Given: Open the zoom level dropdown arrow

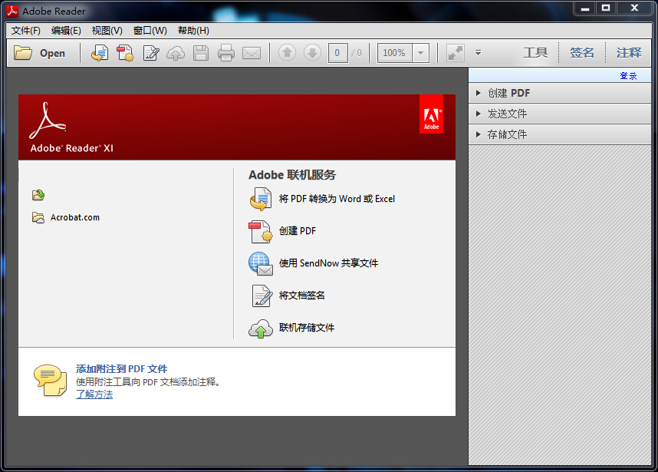Looking at the screenshot, I should point(420,53).
